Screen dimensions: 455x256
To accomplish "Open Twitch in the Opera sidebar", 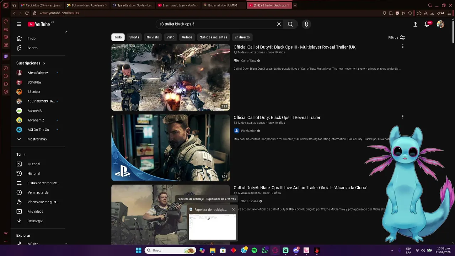I will [6, 57].
